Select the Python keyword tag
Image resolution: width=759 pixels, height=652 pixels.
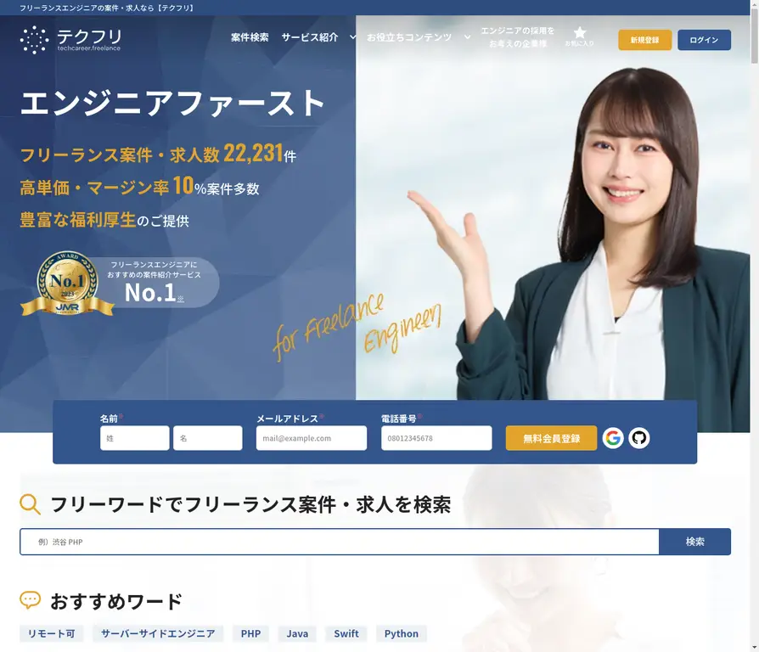(401, 633)
